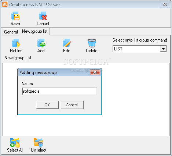Click the Delete trash bin icon
172x156 pixels.
tap(92, 43)
